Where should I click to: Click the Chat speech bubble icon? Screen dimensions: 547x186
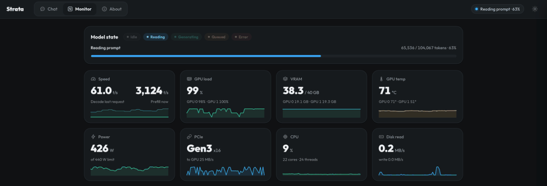(43, 9)
